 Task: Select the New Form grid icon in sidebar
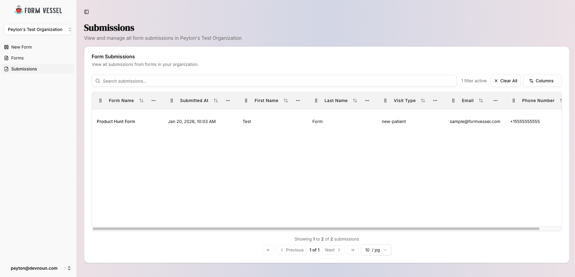[6, 47]
